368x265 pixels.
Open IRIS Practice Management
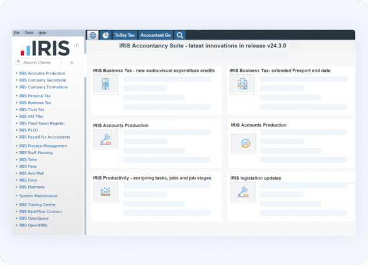pos(43,145)
